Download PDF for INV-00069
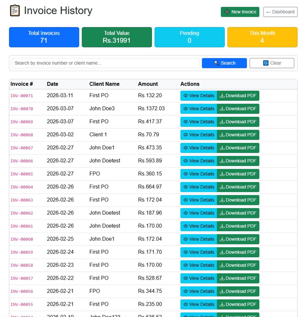The width and height of the screenshot is (304, 317). click(238, 122)
